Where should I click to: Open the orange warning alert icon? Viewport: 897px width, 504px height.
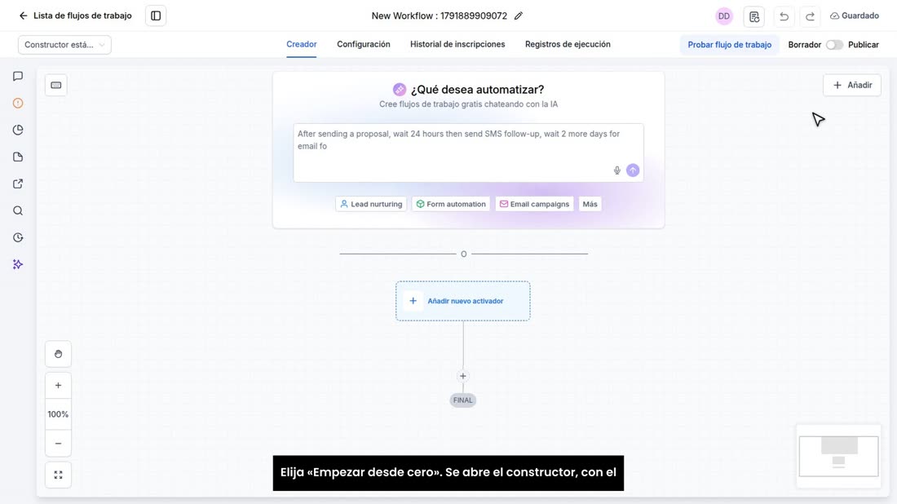point(18,103)
